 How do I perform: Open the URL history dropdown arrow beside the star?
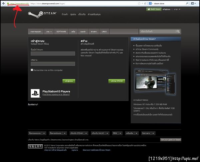click(x=142, y=3)
